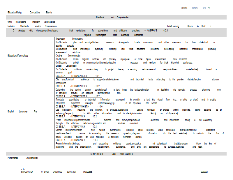Screen dimensions: 233x180
Task: Click the "Global Collaborator:" heading
Action: click(66, 66)
